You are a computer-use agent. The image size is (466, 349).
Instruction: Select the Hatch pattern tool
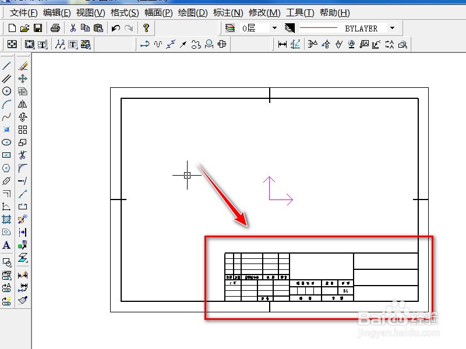[6, 219]
